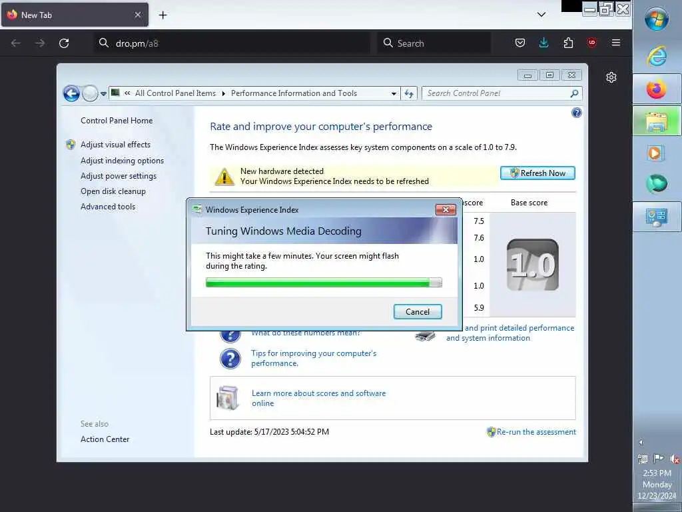Image resolution: width=682 pixels, height=512 pixels.
Task: Click the uBlock Origin shield icon
Action: pos(591,43)
